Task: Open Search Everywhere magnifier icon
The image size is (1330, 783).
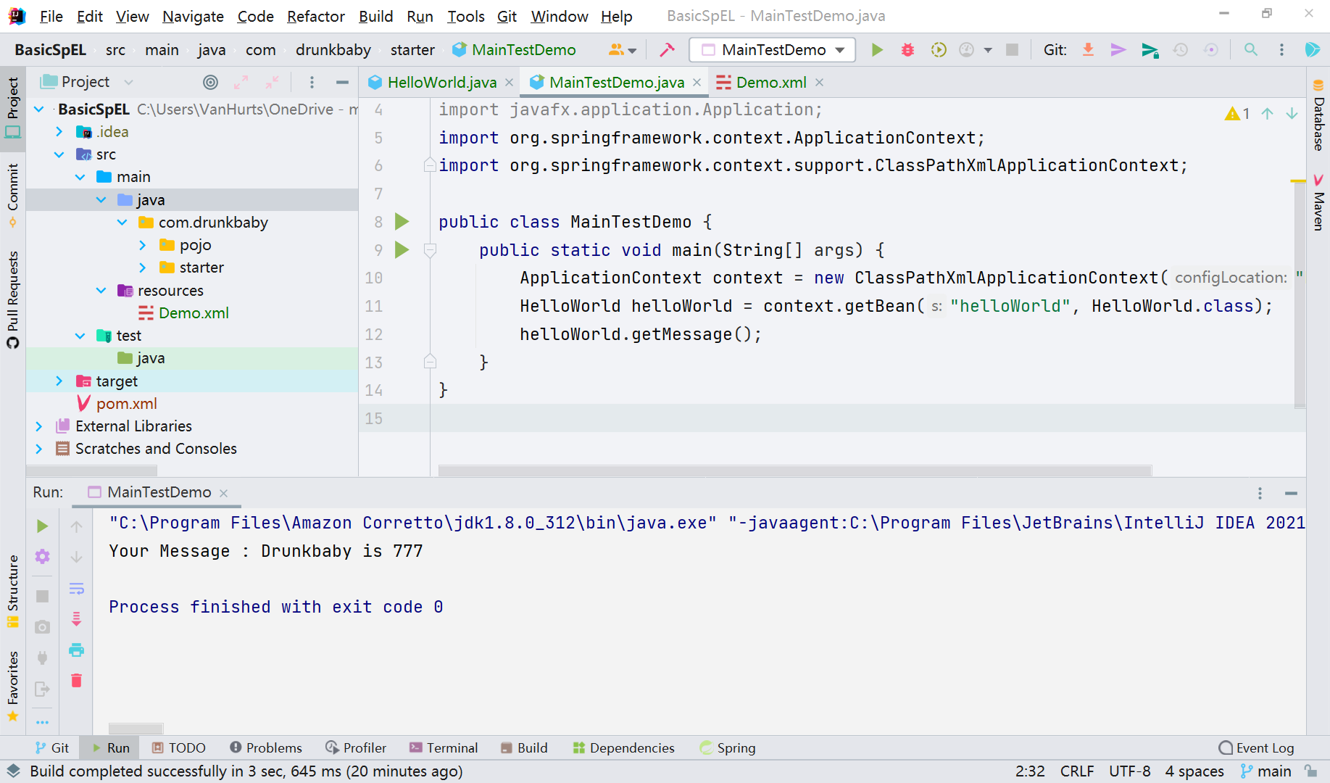Action: coord(1250,50)
